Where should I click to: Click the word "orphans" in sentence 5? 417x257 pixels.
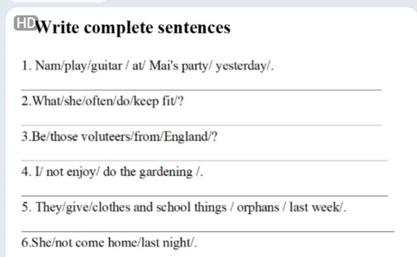(x=258, y=207)
